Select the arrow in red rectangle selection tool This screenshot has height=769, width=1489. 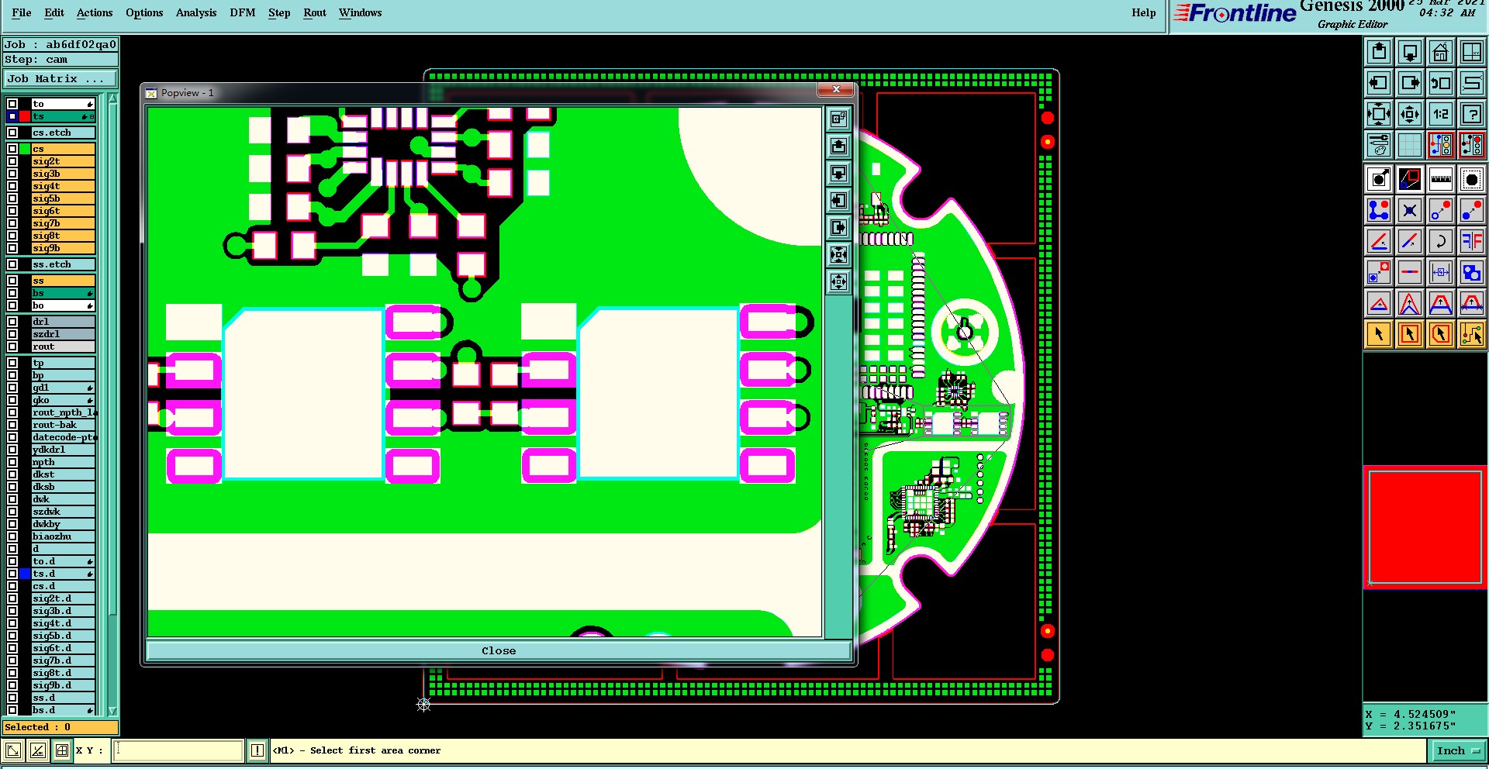pos(1410,334)
